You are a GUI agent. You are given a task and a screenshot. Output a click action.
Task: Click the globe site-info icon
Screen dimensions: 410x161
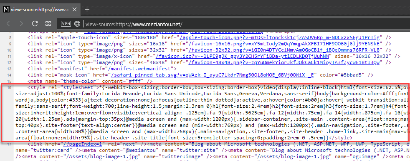coord(77,24)
